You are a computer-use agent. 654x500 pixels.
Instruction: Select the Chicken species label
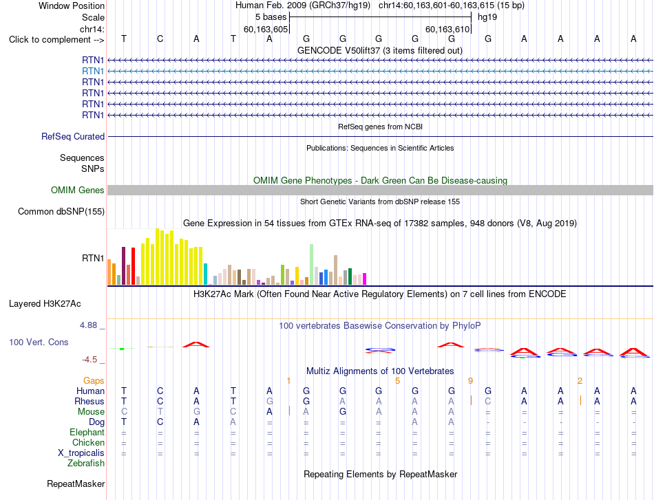pos(88,442)
